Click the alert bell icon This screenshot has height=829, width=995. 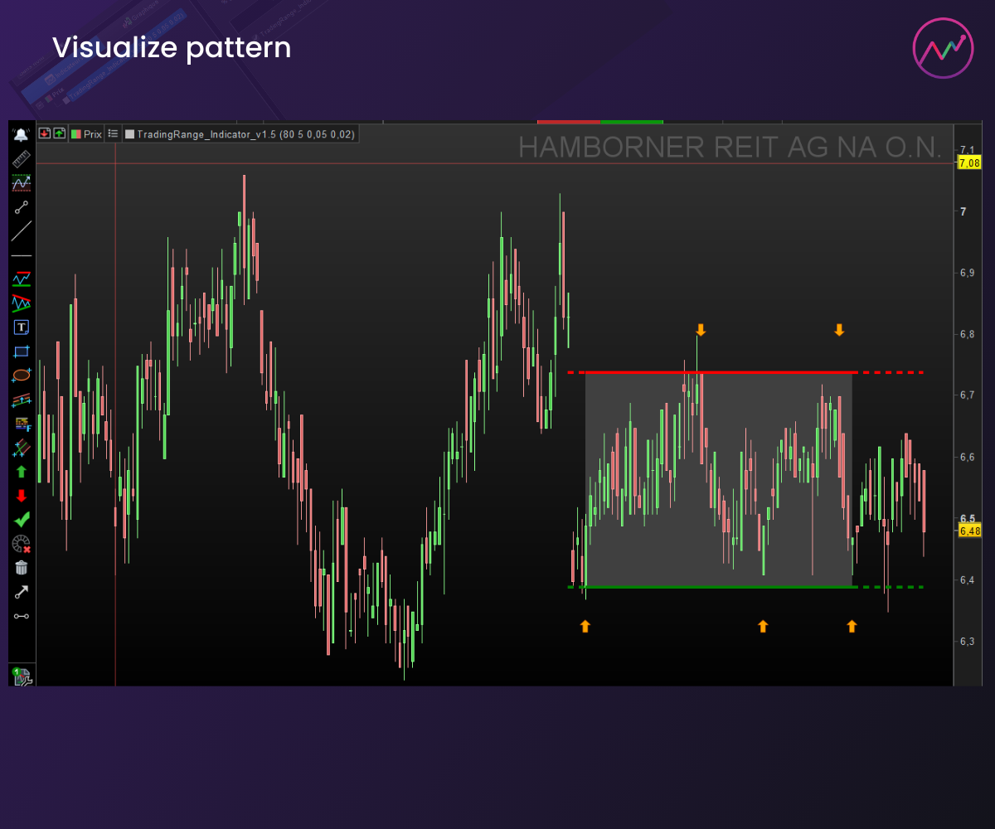tap(22, 134)
